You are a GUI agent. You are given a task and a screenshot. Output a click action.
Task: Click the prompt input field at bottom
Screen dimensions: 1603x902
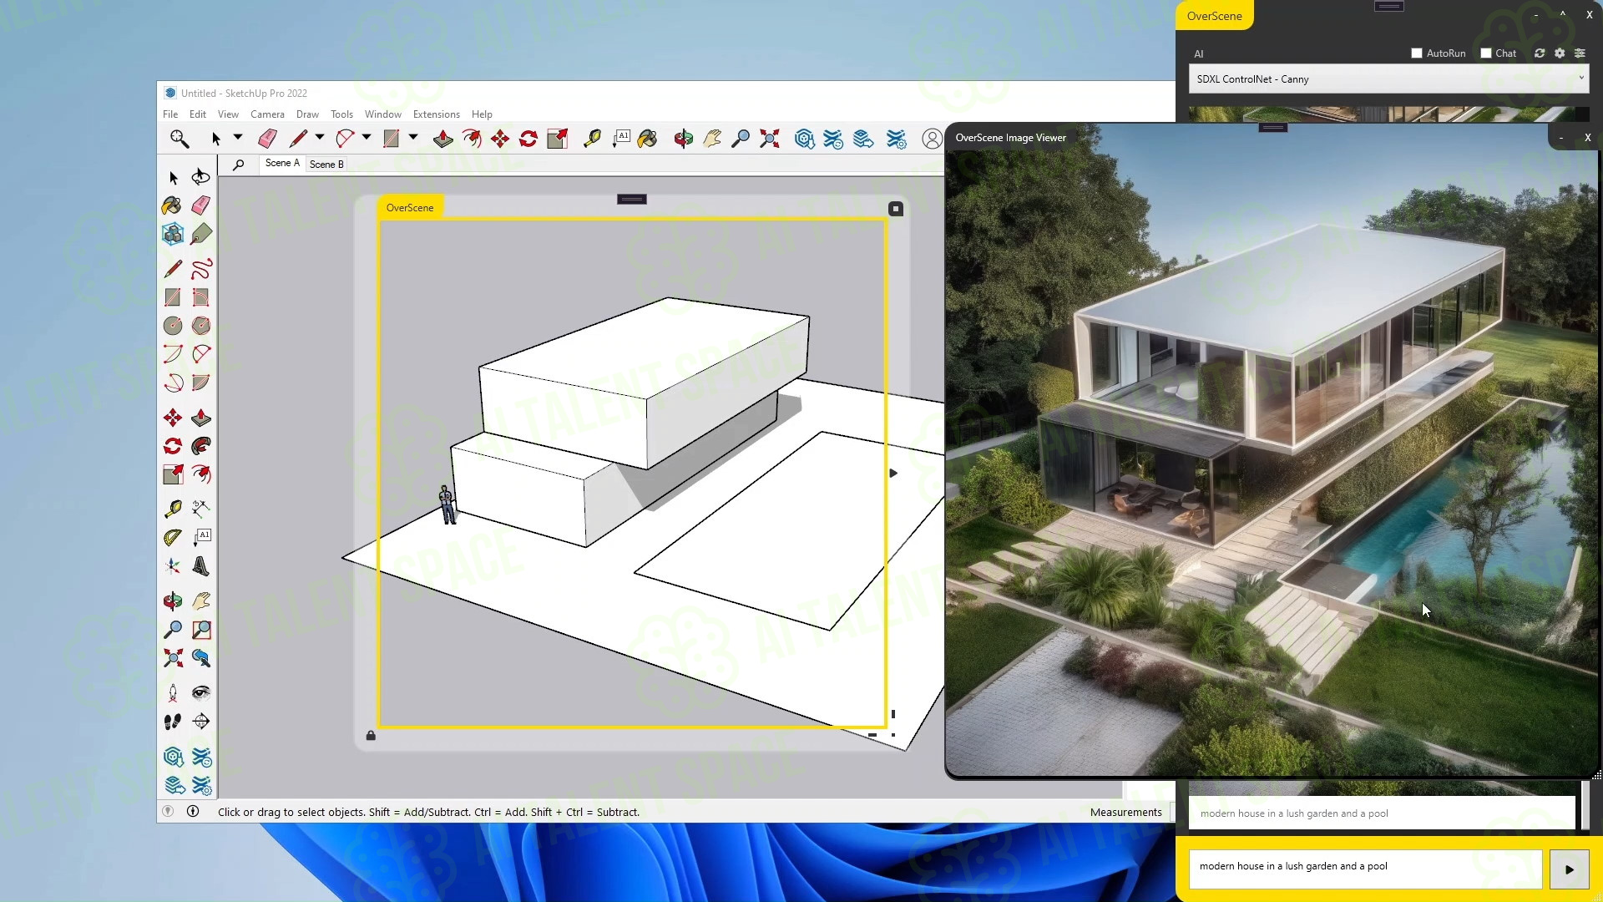click(1365, 867)
